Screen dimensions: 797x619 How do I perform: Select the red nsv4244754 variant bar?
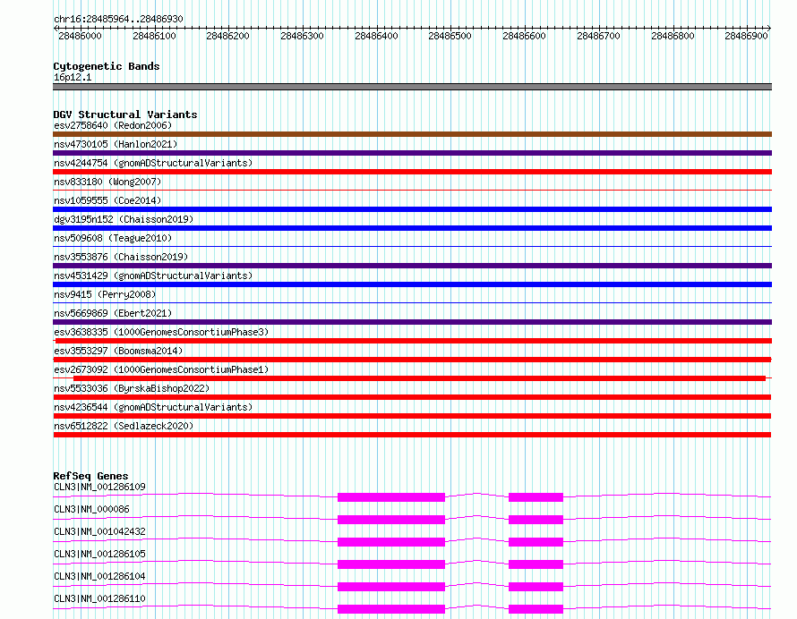(x=412, y=172)
